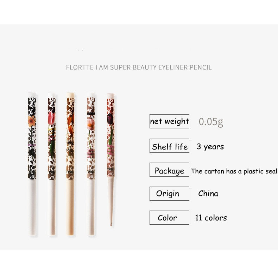Image resolution: width=278 pixels, height=273 pixels.
Task: Select the '3 years' shelf life text
Action: [210, 146]
